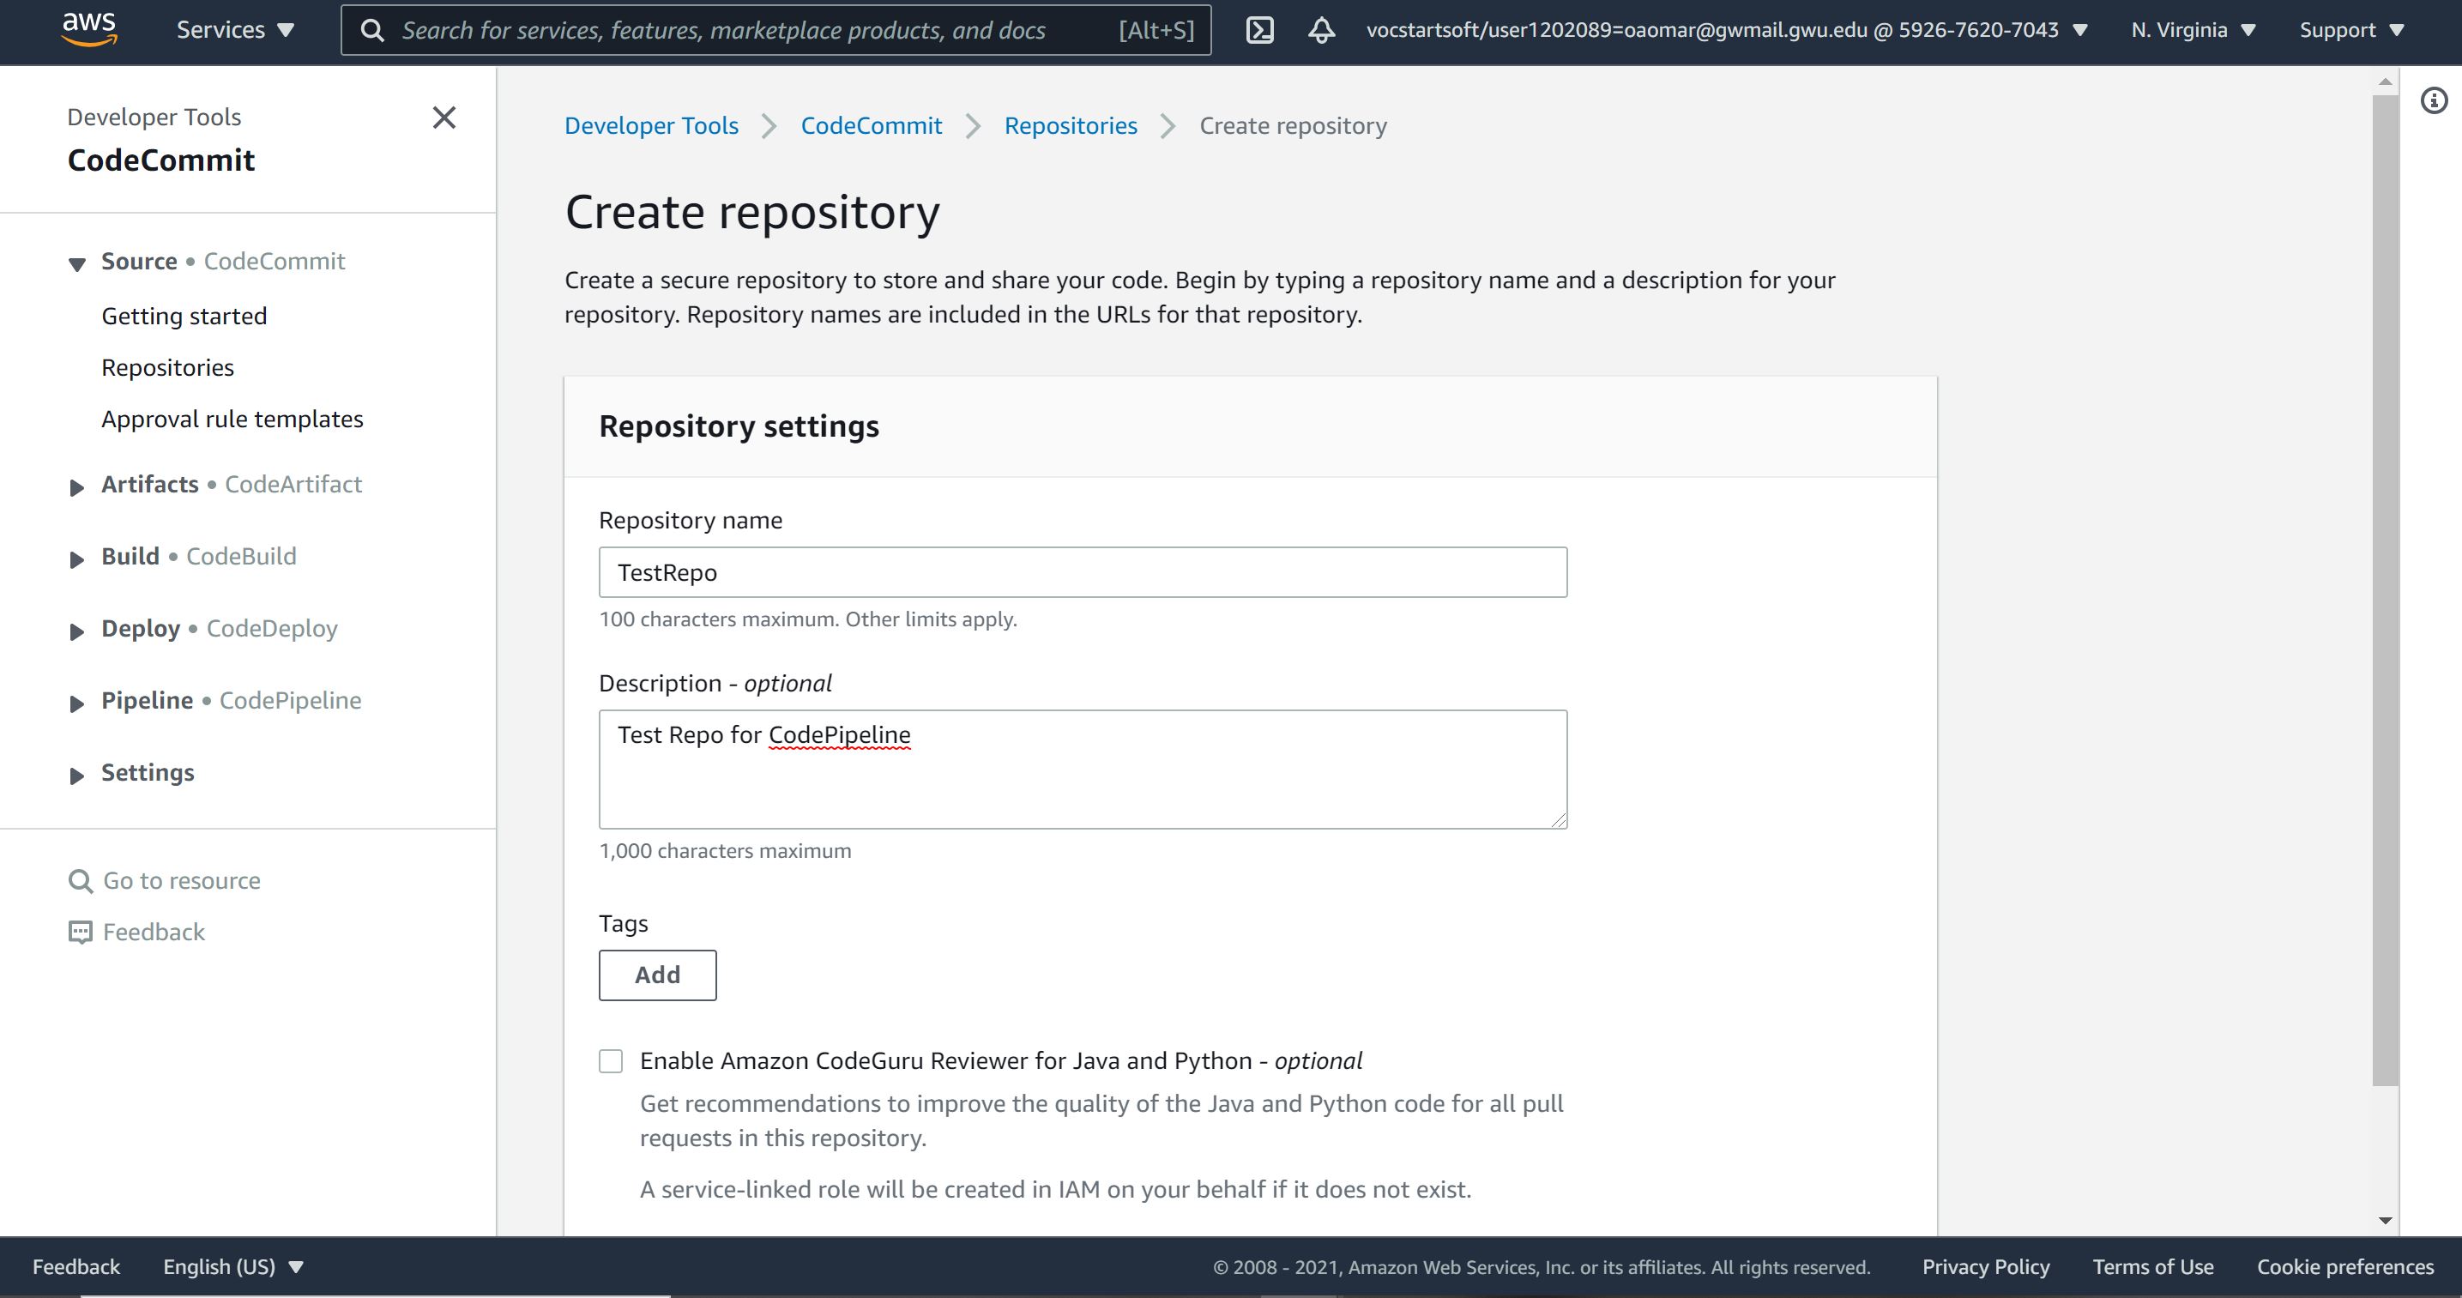Image resolution: width=2462 pixels, height=1298 pixels.
Task: Click Developer Tools breadcrumb link
Action: (x=651, y=126)
